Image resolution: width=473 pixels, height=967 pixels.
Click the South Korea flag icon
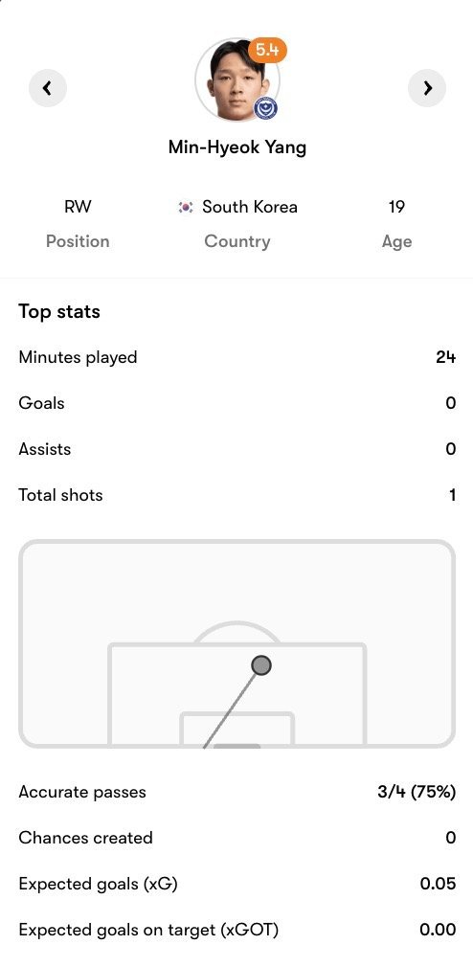coord(185,207)
